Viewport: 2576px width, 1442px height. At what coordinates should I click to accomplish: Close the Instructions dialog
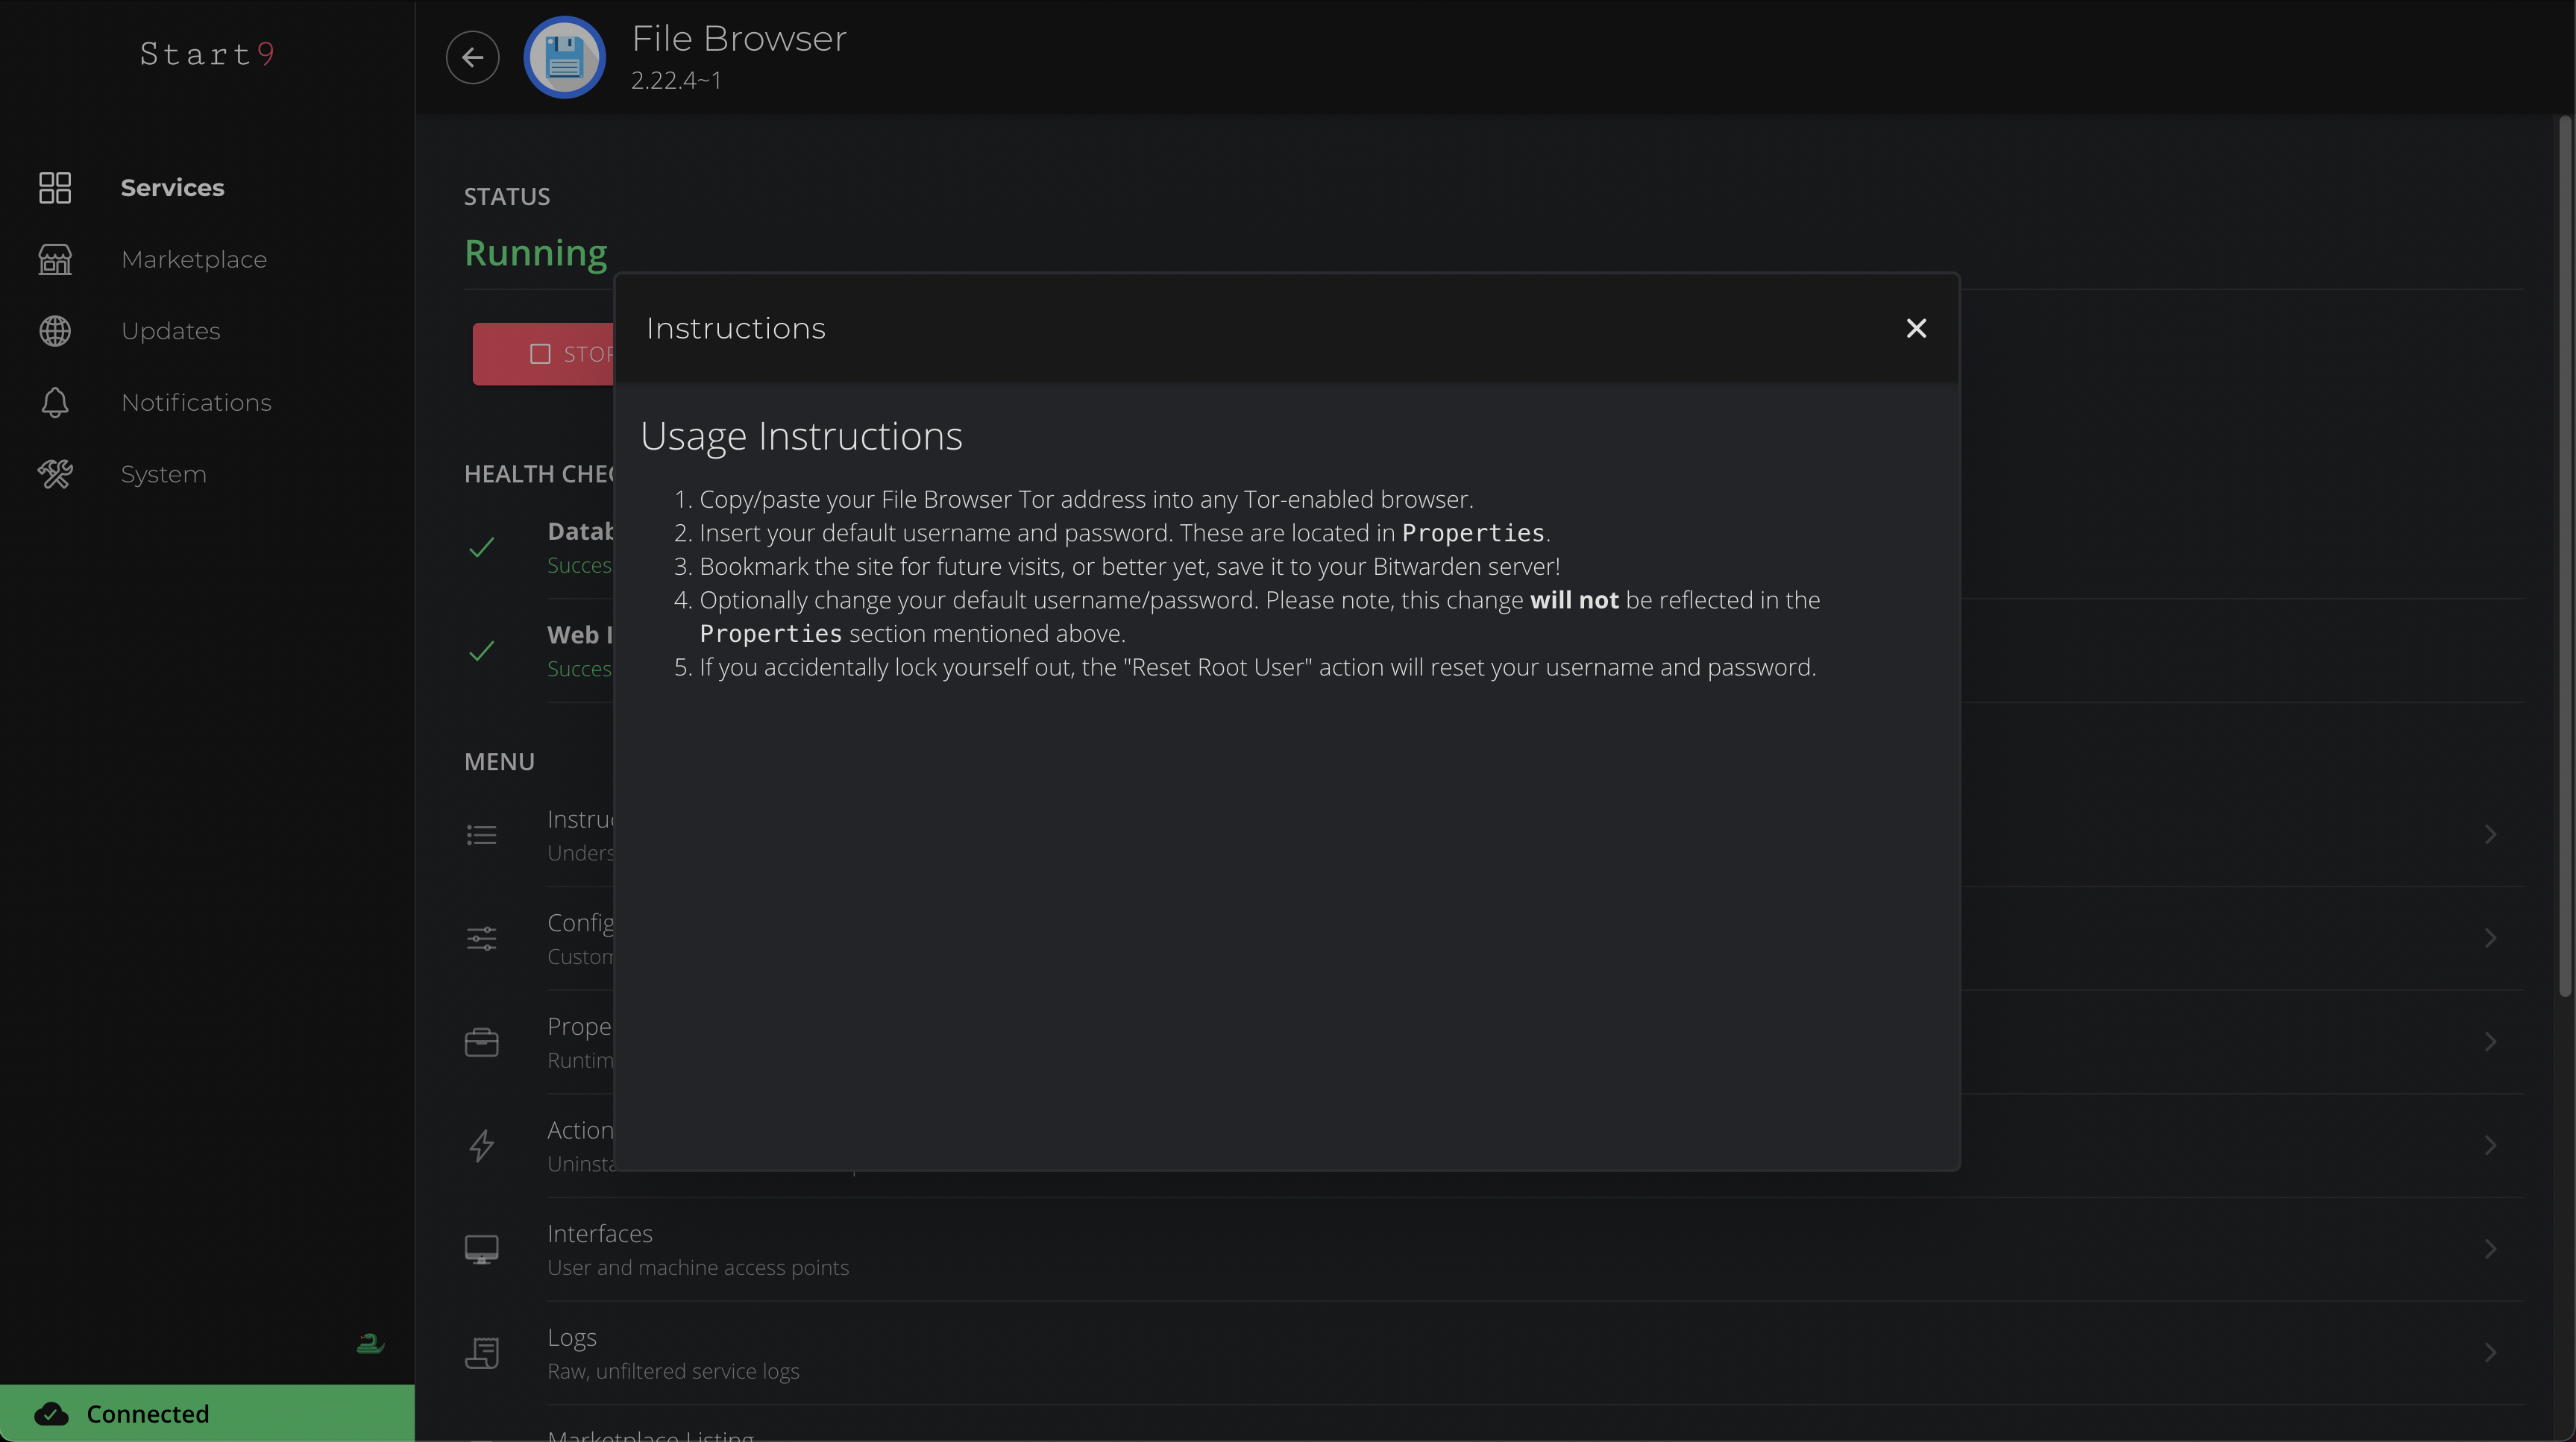click(1915, 328)
